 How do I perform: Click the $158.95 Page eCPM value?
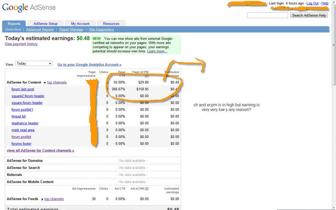[x=142, y=89]
